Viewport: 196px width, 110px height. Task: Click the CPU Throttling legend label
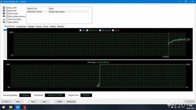pyautogui.click(x=103, y=62)
